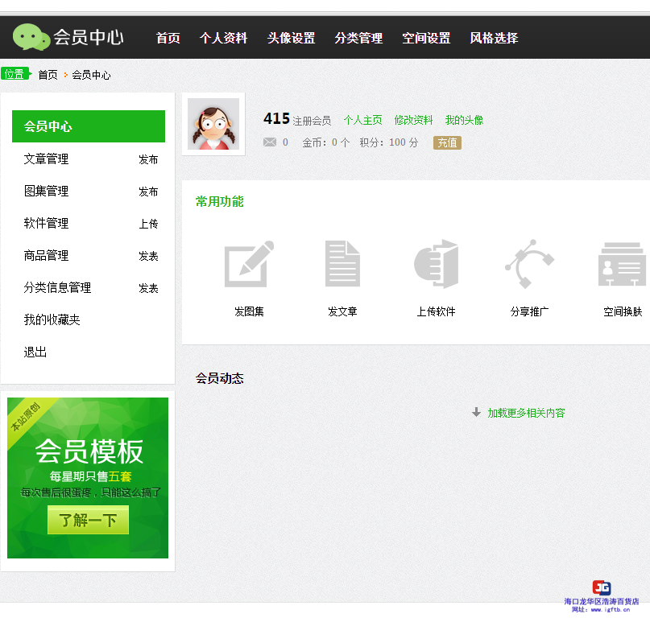This screenshot has height=618, width=650.
Task: Open the 头像设置 navigation item
Action: click(291, 38)
